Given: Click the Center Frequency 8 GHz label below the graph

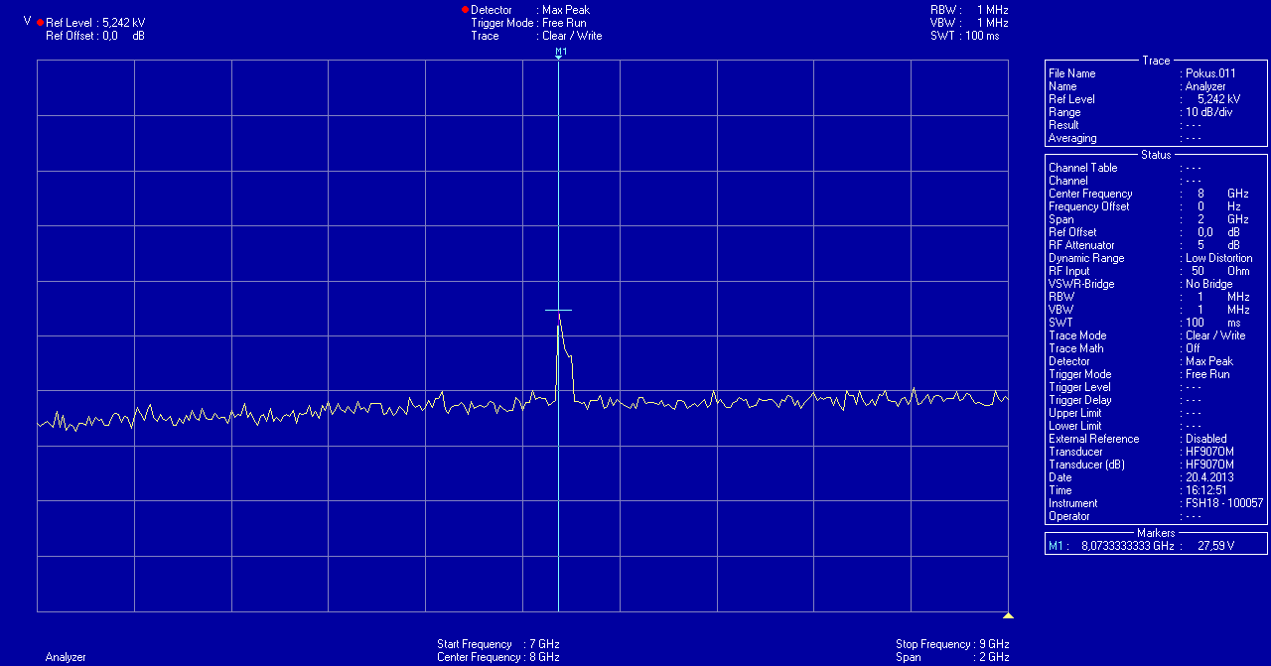Looking at the screenshot, I should (497, 657).
